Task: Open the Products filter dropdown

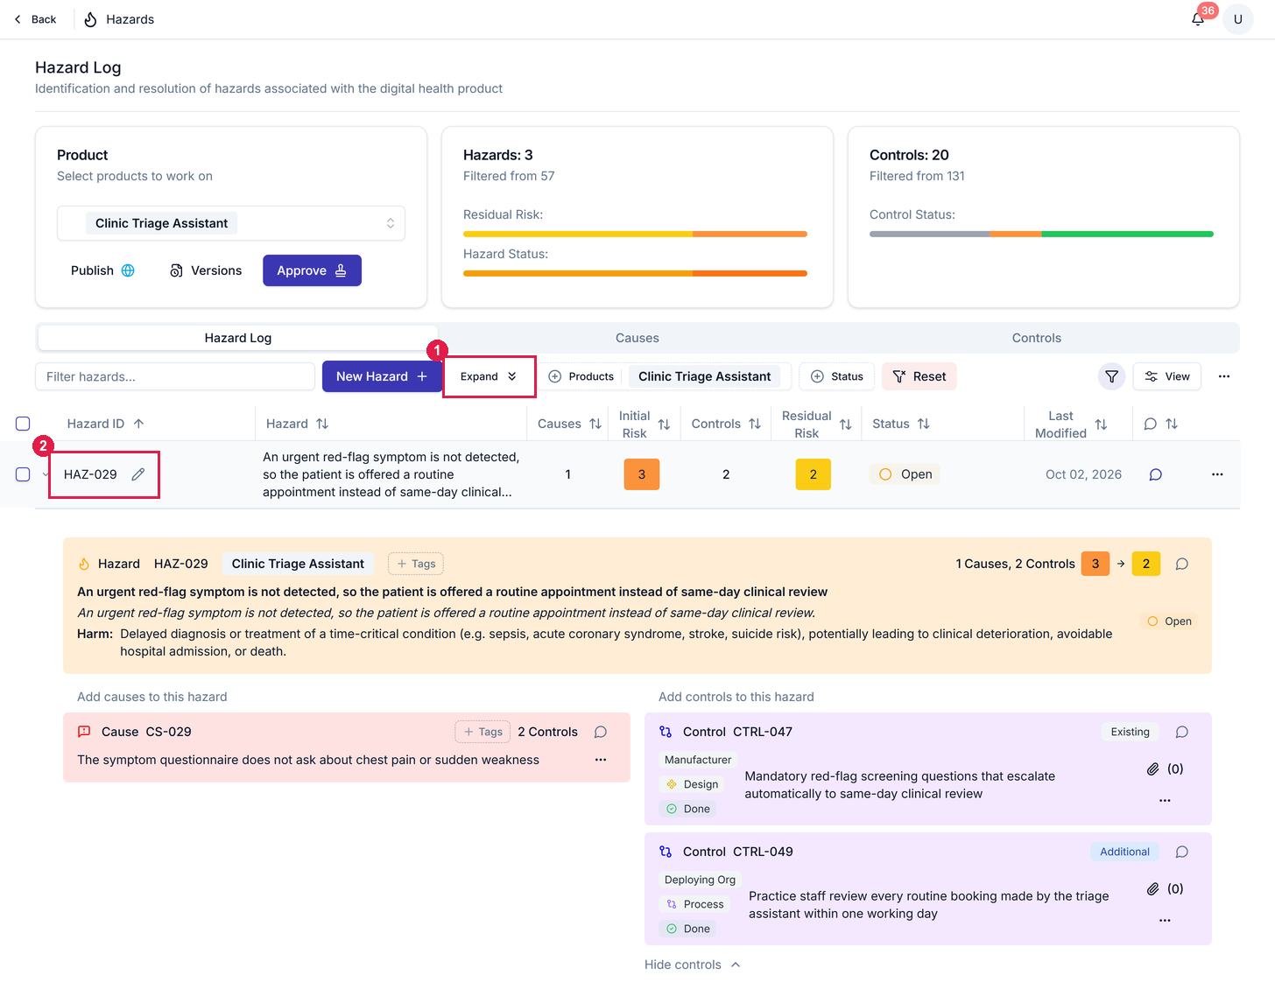Action: (x=581, y=376)
